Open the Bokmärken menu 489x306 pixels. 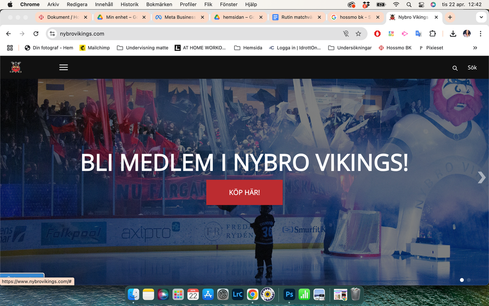[159, 4]
